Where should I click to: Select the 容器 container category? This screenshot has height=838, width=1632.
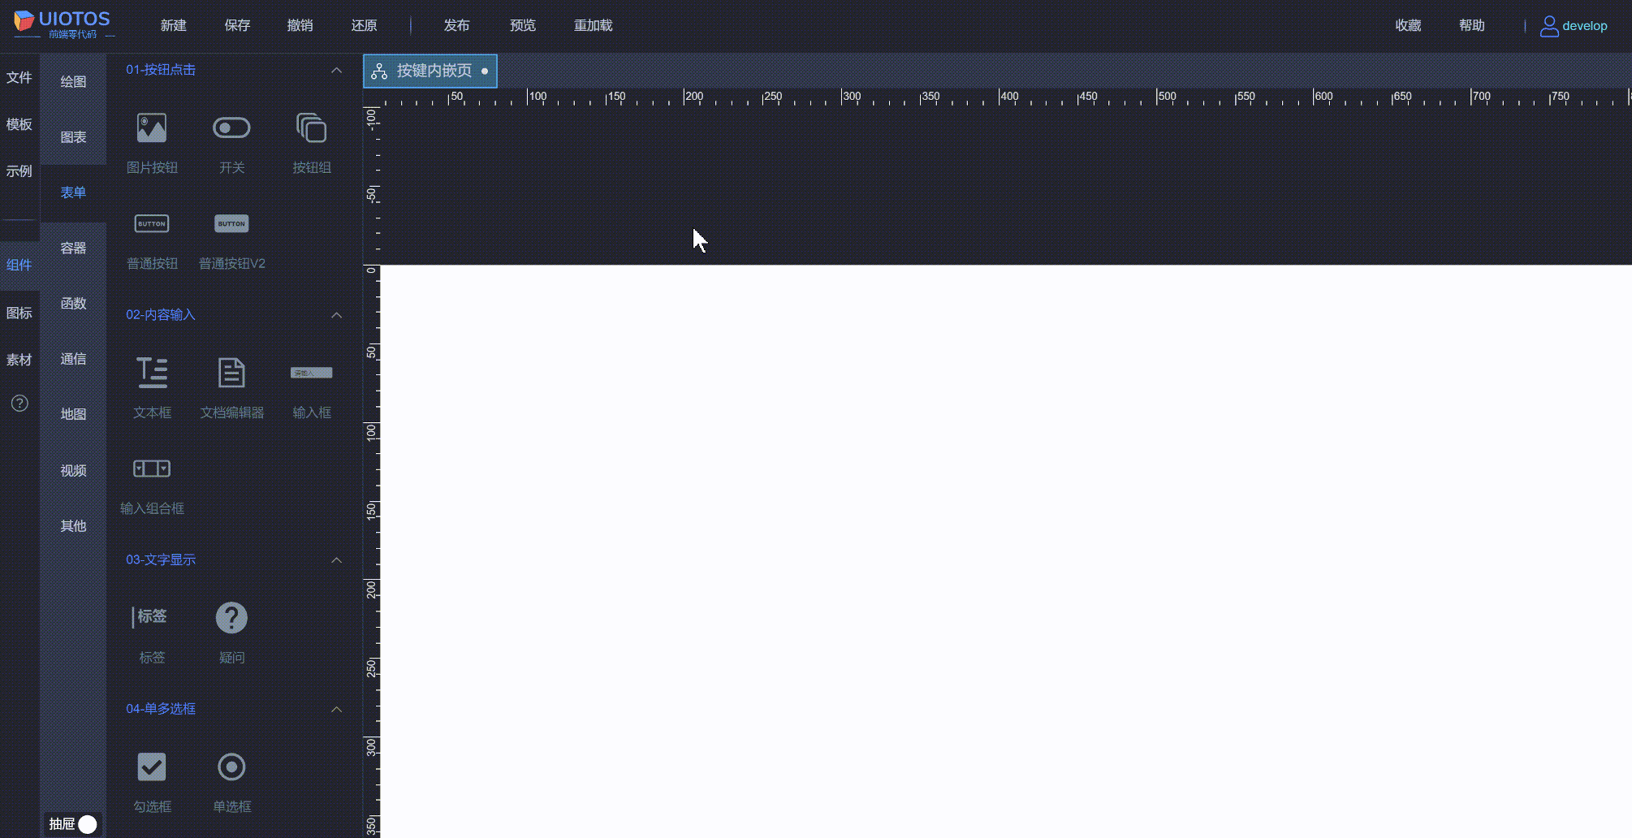point(73,248)
